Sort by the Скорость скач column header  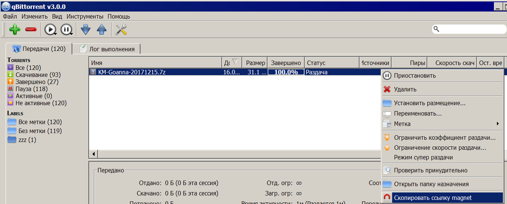point(452,63)
